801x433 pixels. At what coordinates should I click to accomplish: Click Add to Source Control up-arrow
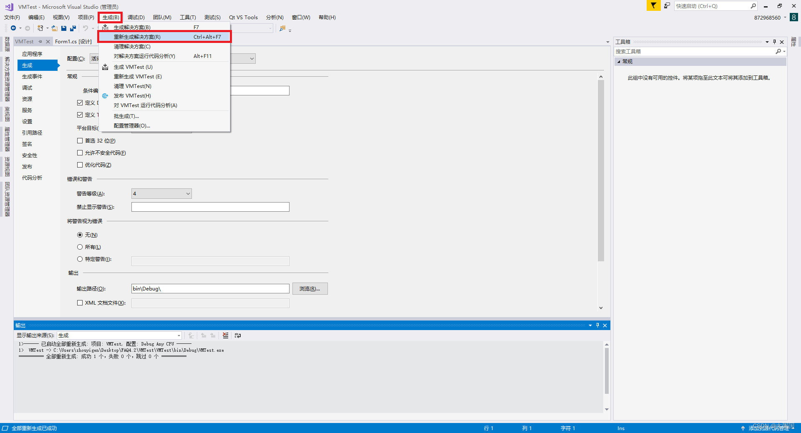coord(743,428)
